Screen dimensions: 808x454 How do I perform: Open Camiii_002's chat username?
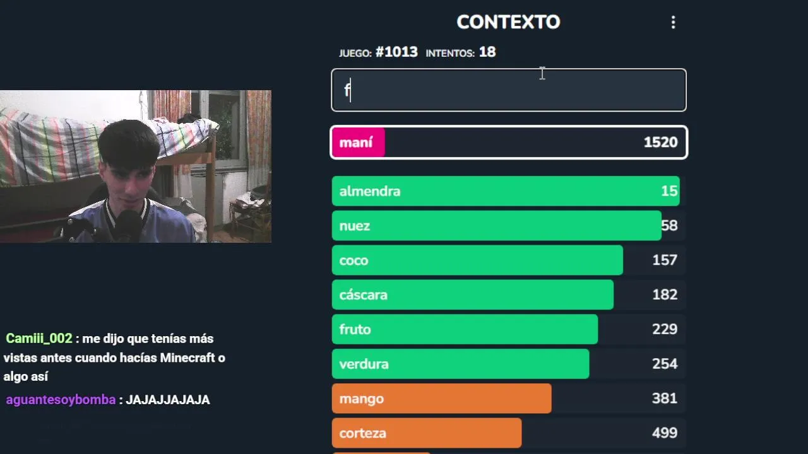(39, 339)
